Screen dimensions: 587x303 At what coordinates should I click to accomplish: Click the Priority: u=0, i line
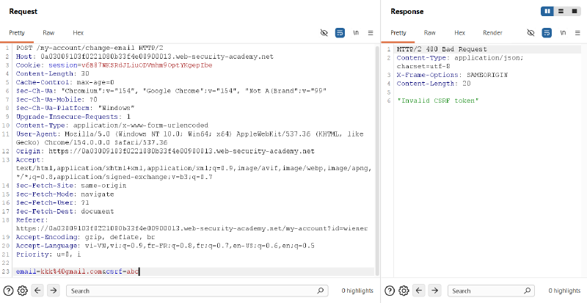48,255
